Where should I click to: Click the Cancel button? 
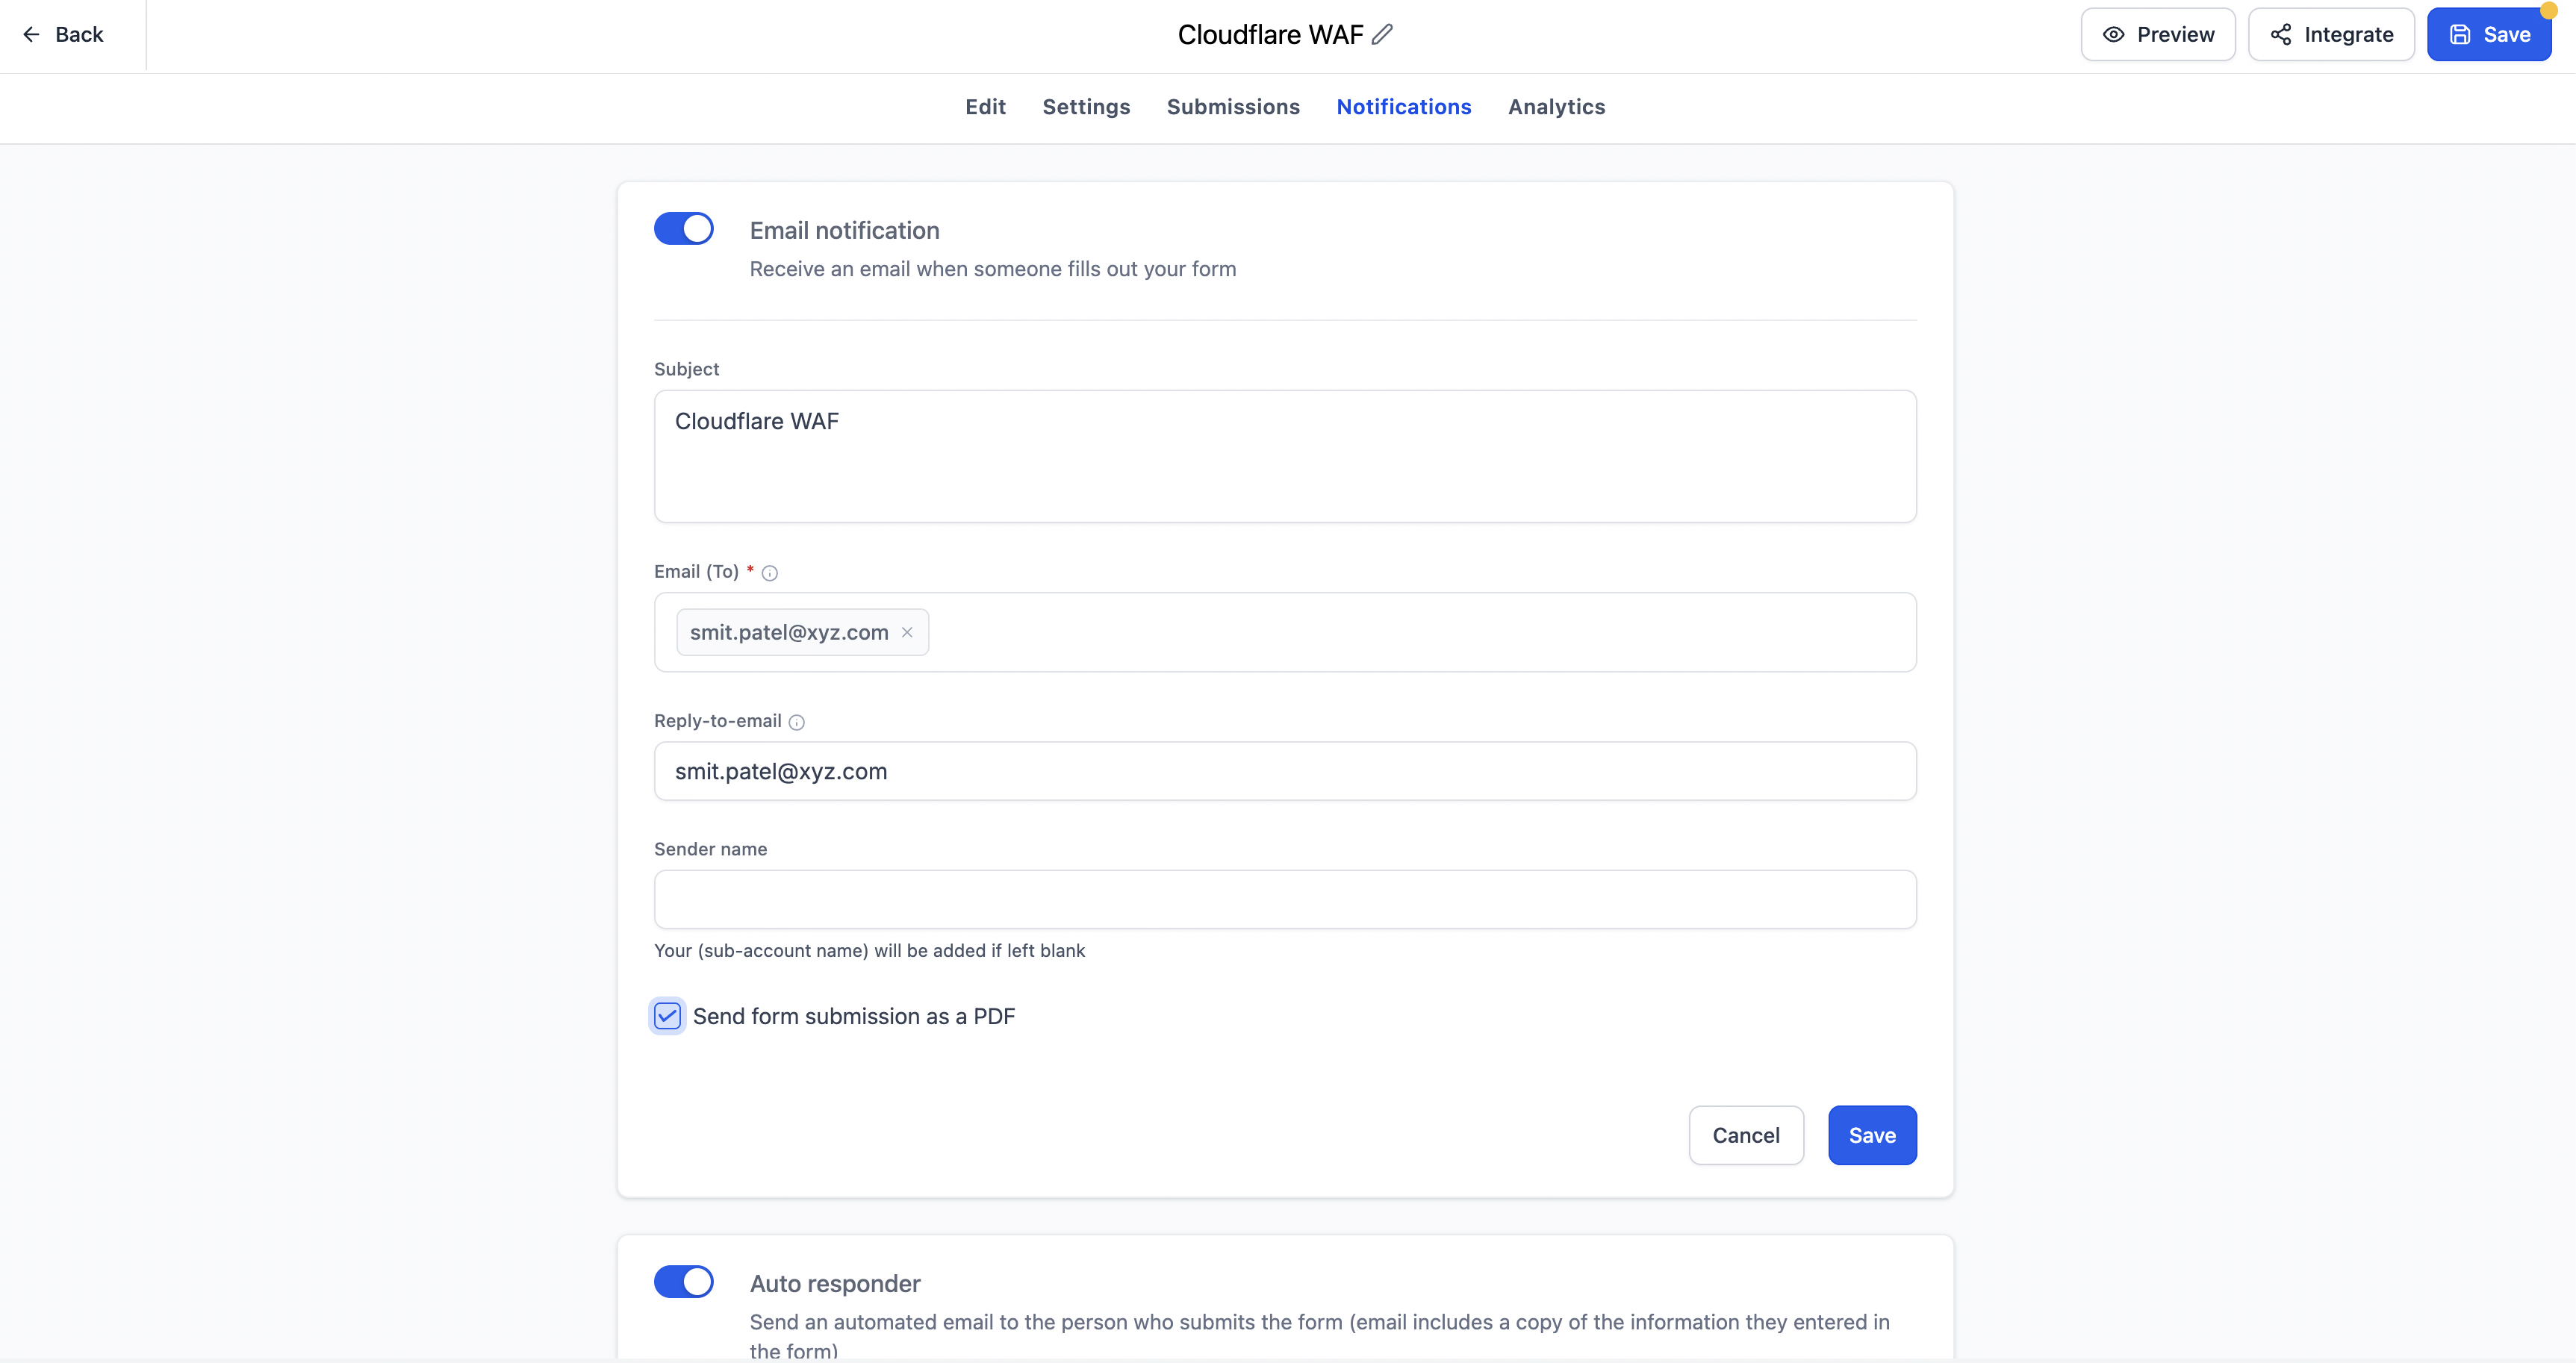click(x=1746, y=1135)
